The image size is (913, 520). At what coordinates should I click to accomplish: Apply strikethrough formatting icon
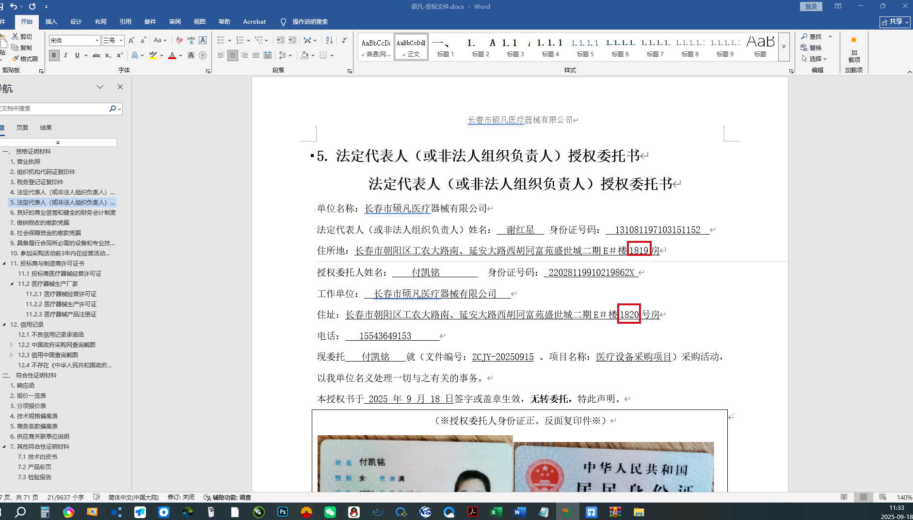pos(96,55)
